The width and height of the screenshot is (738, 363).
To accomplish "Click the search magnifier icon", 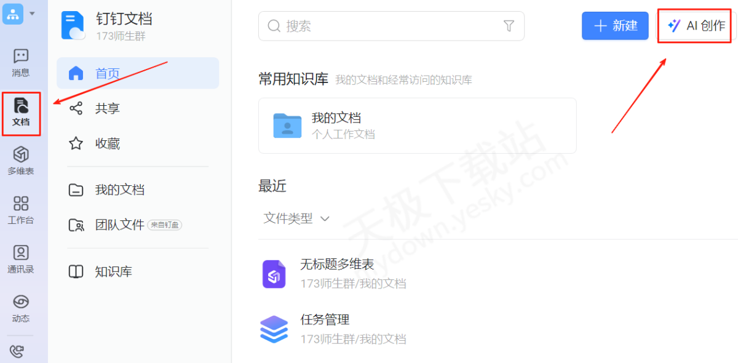I will (x=274, y=26).
